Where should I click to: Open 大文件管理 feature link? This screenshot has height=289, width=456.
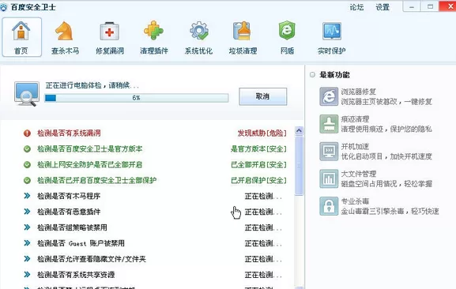click(x=359, y=174)
